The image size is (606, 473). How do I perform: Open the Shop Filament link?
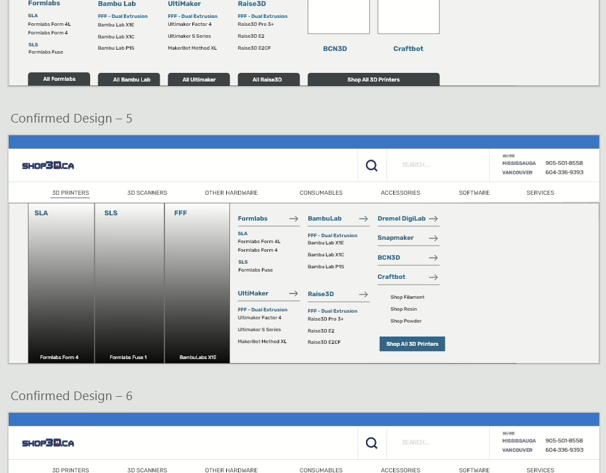point(407,297)
